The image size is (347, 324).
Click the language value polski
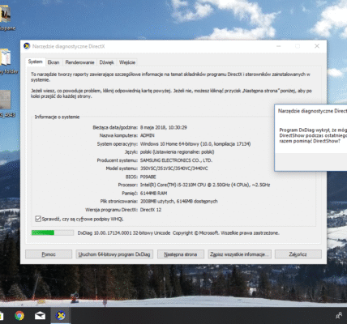[177, 152]
